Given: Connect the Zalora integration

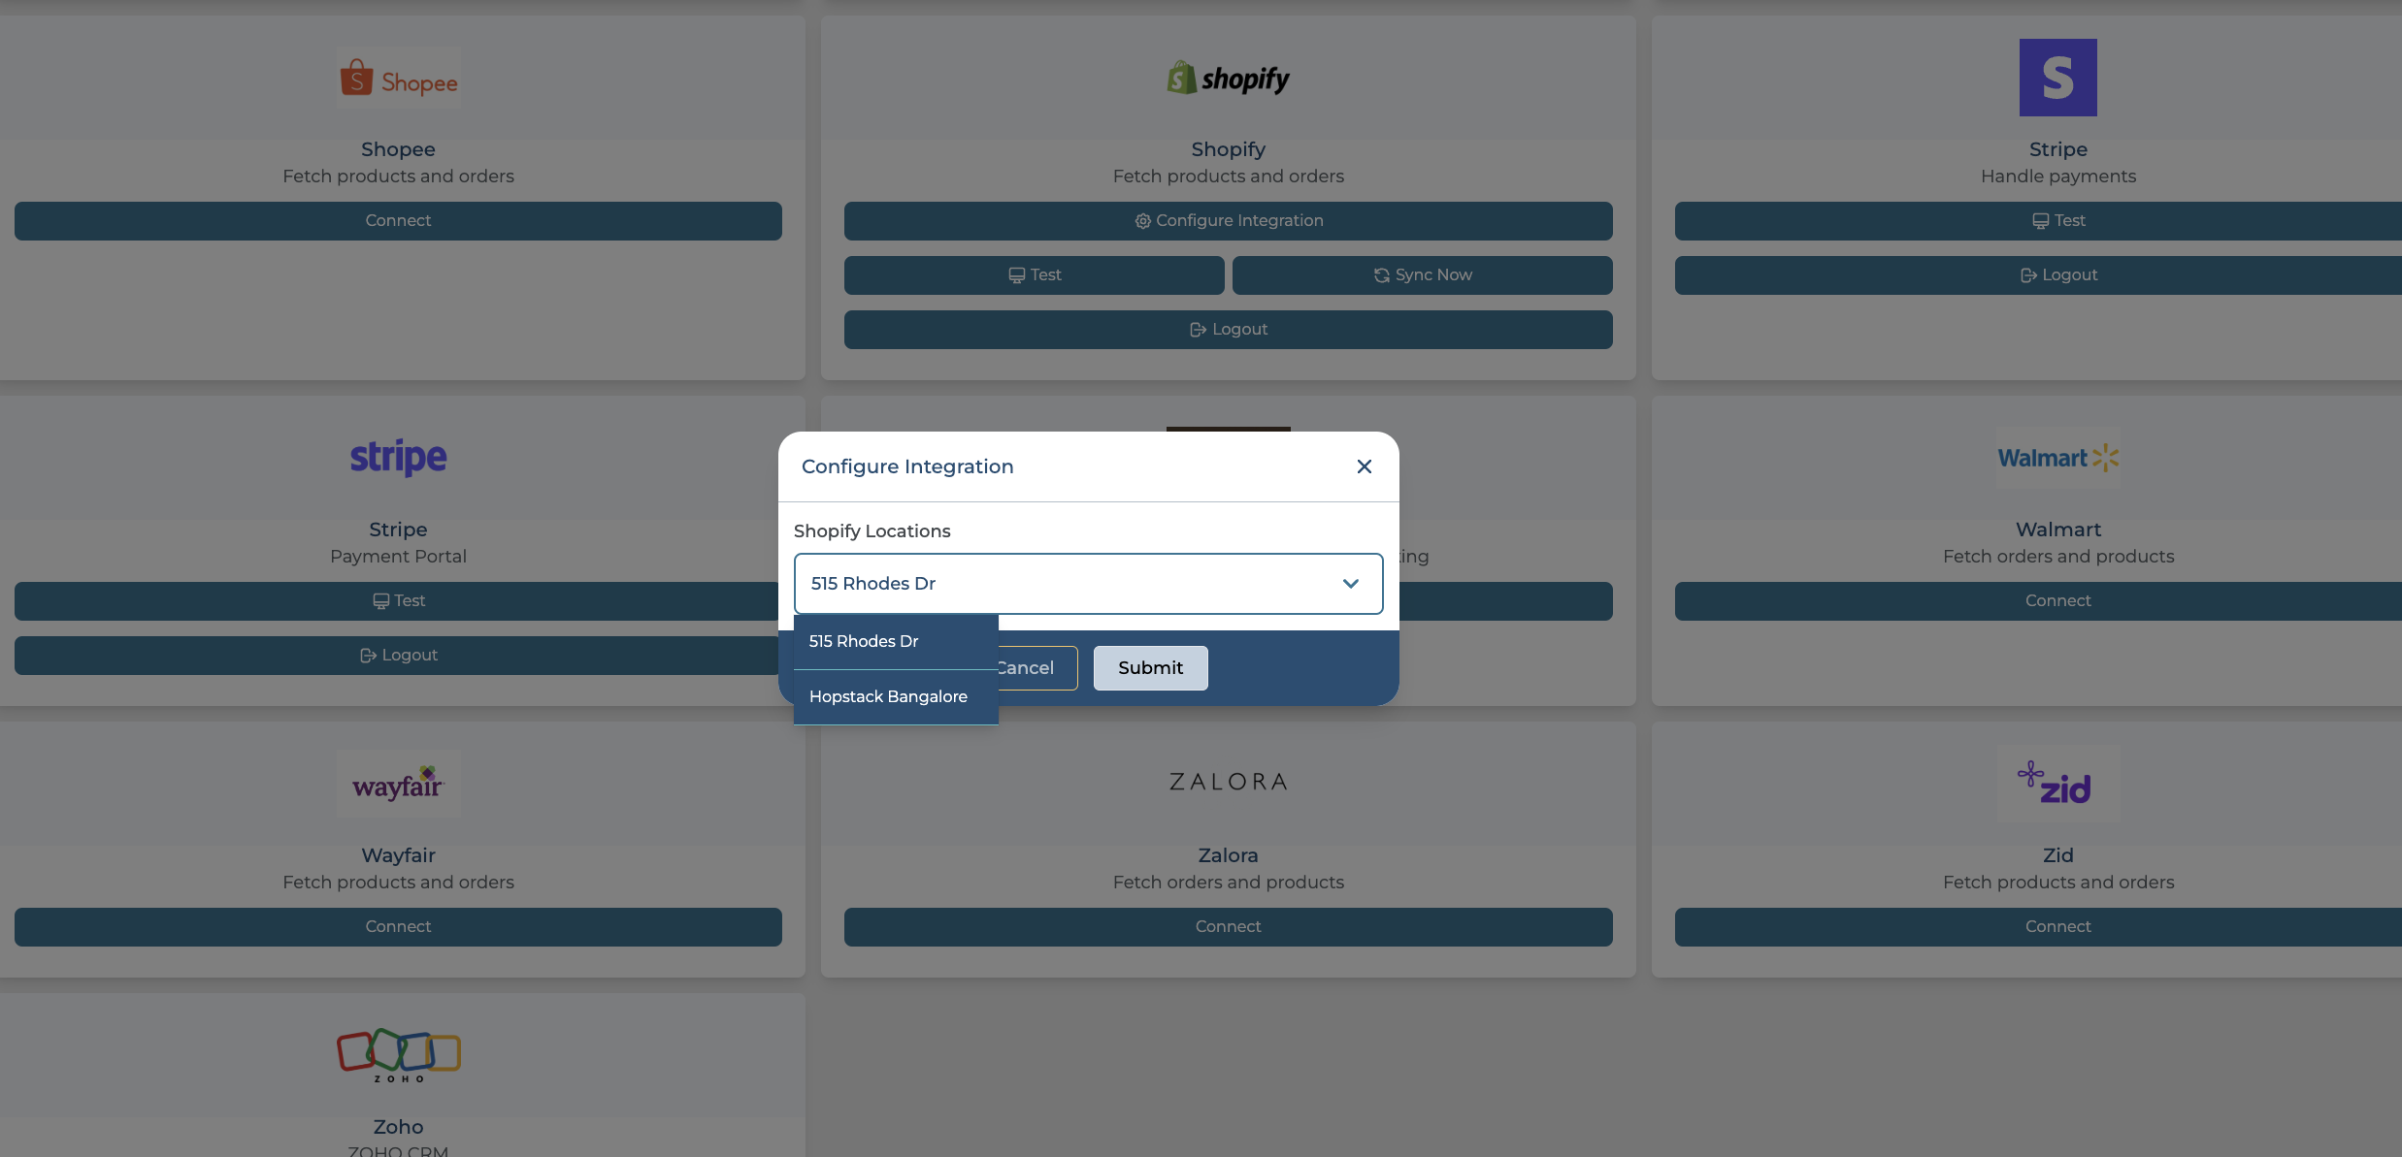Looking at the screenshot, I should (1228, 927).
